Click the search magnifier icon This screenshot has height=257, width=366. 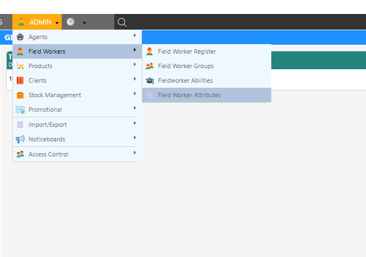tap(122, 22)
